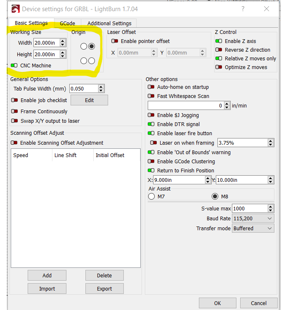Toggle Fast Whitespace Scan
This screenshot has height=310, width=281.
tap(151, 96)
